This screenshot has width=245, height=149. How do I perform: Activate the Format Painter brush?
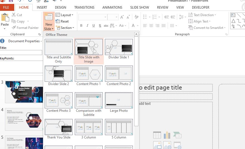[x=25, y=28]
